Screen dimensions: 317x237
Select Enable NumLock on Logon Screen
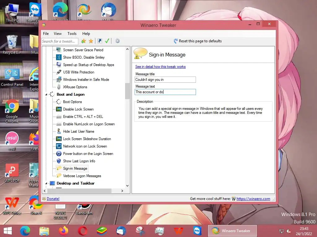[89, 124]
